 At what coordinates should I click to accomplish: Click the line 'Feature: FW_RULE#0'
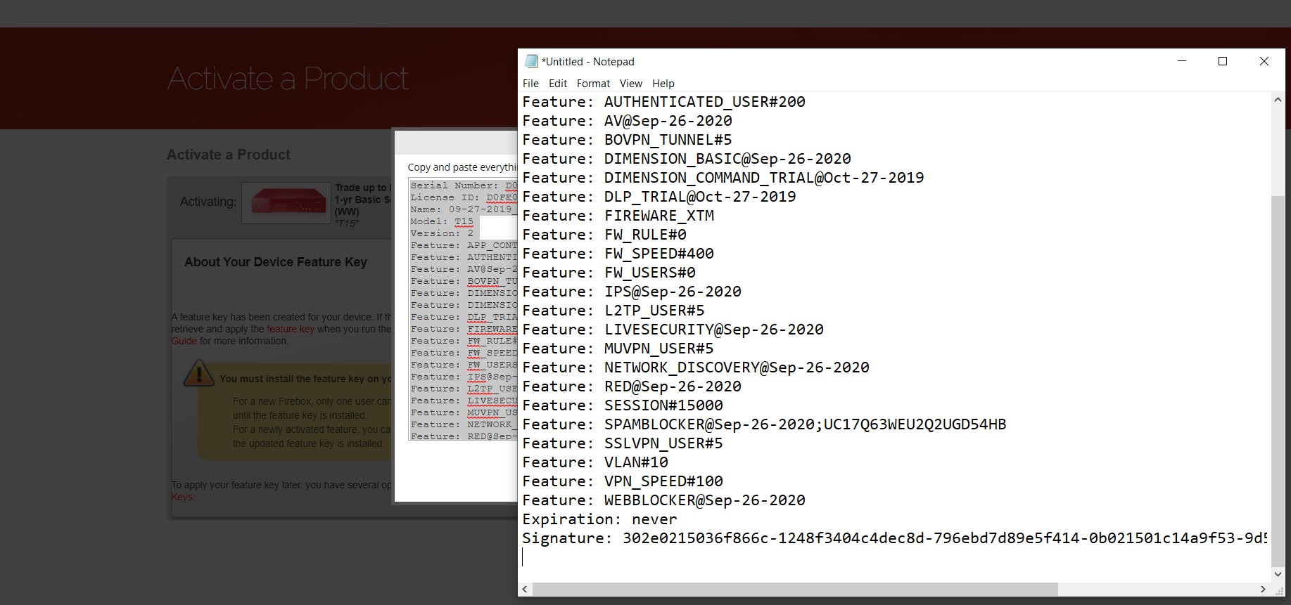pyautogui.click(x=604, y=235)
